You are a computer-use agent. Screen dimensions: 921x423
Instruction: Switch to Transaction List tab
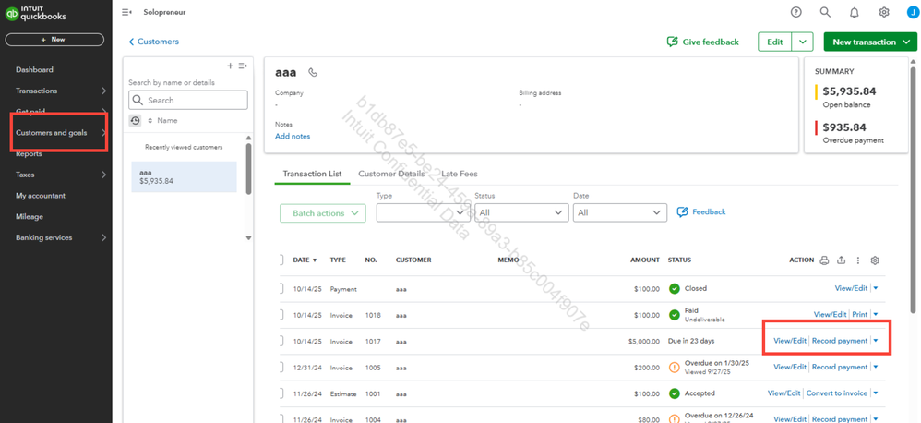tap(313, 174)
